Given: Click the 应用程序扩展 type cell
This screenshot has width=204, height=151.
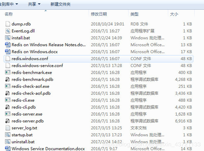Looking at the screenshot, I should pyautogui.click(x=143, y=31).
